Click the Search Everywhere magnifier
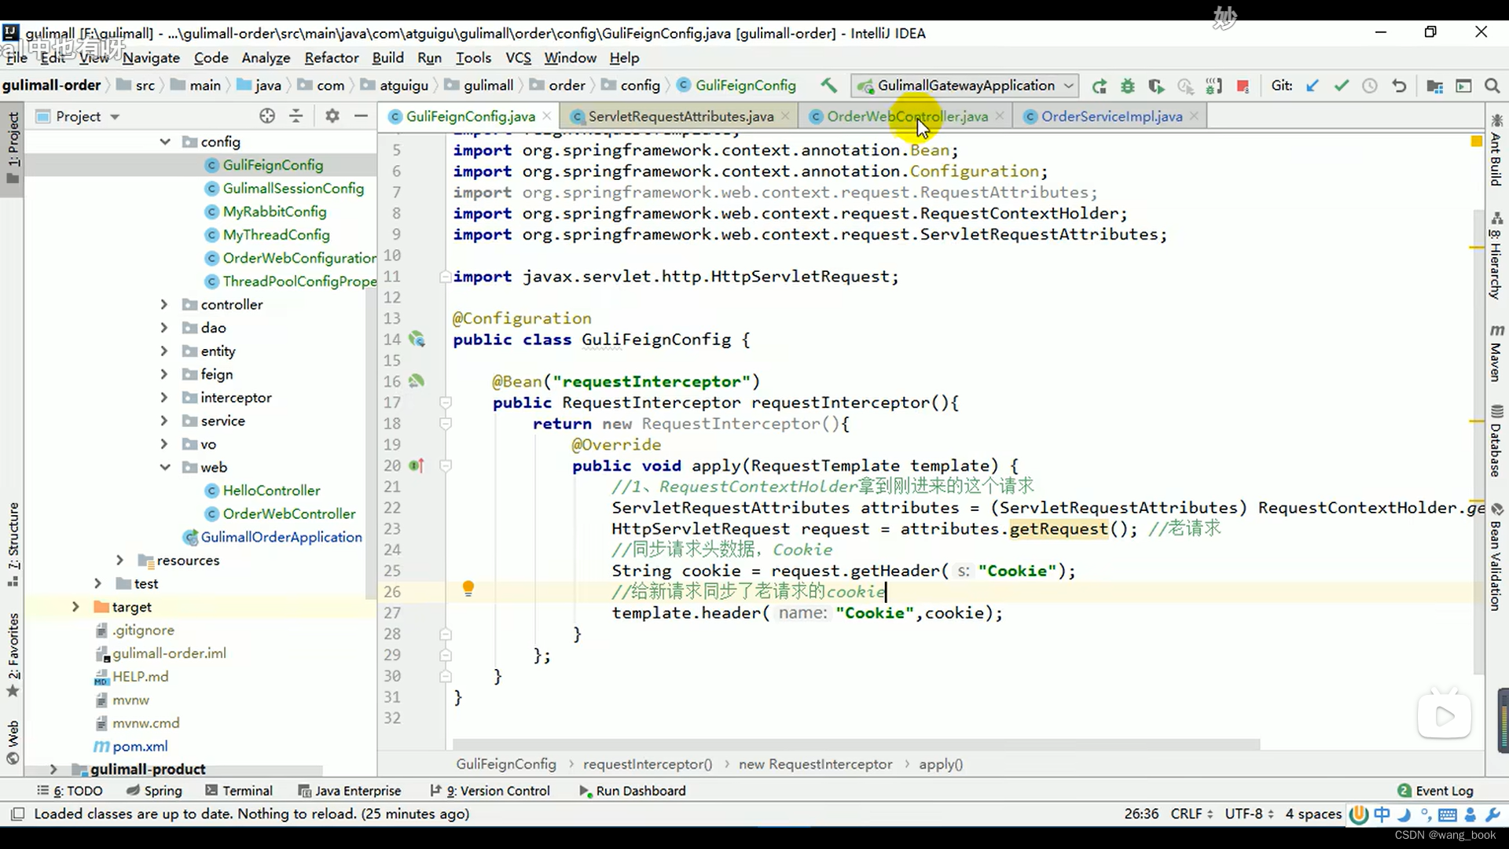The height and width of the screenshot is (849, 1509). point(1492,86)
